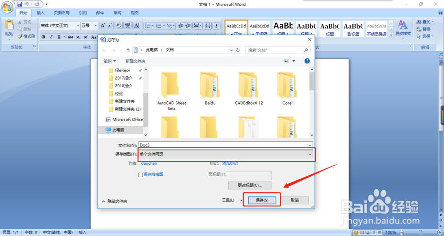Viewport: 444px width, 236px height.
Task: Click the Bullets list icon
Action: click(x=147, y=26)
